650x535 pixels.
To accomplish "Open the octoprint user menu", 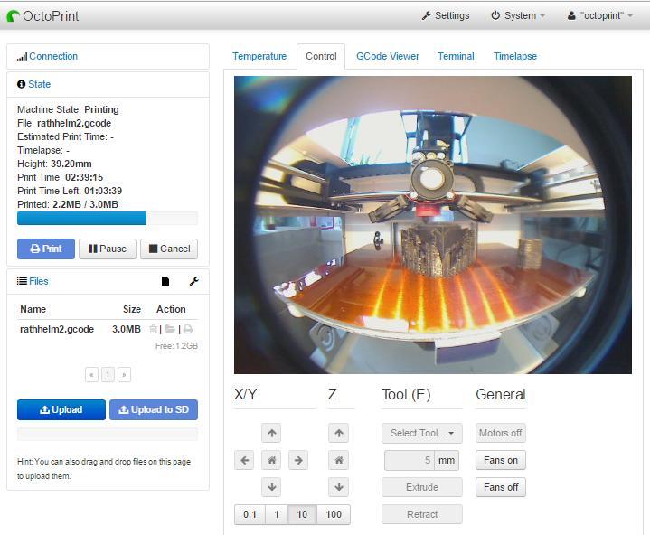I will tap(599, 15).
